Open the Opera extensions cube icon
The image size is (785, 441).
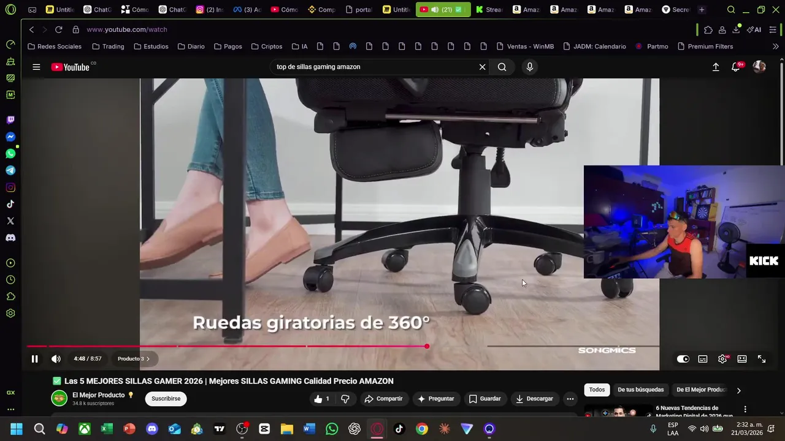tap(708, 29)
